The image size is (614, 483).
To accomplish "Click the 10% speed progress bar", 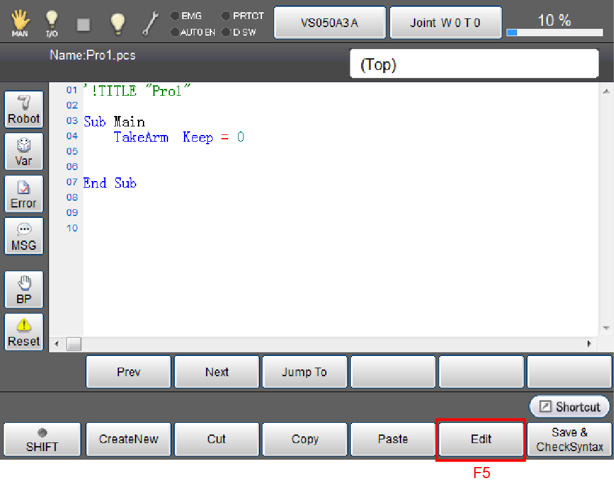I will coord(555,32).
